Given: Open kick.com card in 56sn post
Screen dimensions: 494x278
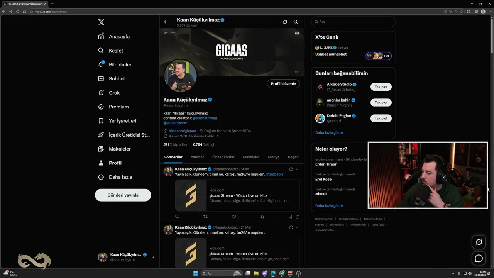Looking at the screenshot, I should (237, 195).
